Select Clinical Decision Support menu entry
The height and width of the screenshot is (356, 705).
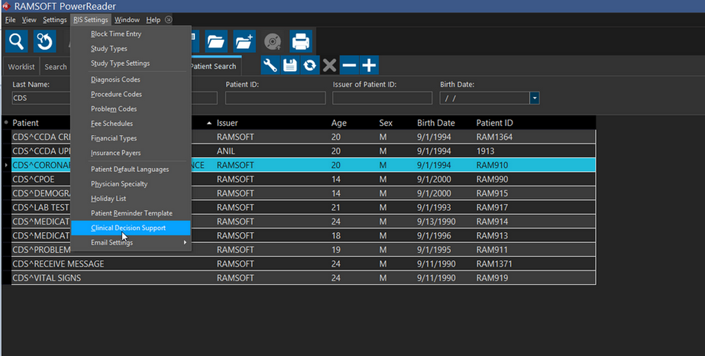(128, 228)
